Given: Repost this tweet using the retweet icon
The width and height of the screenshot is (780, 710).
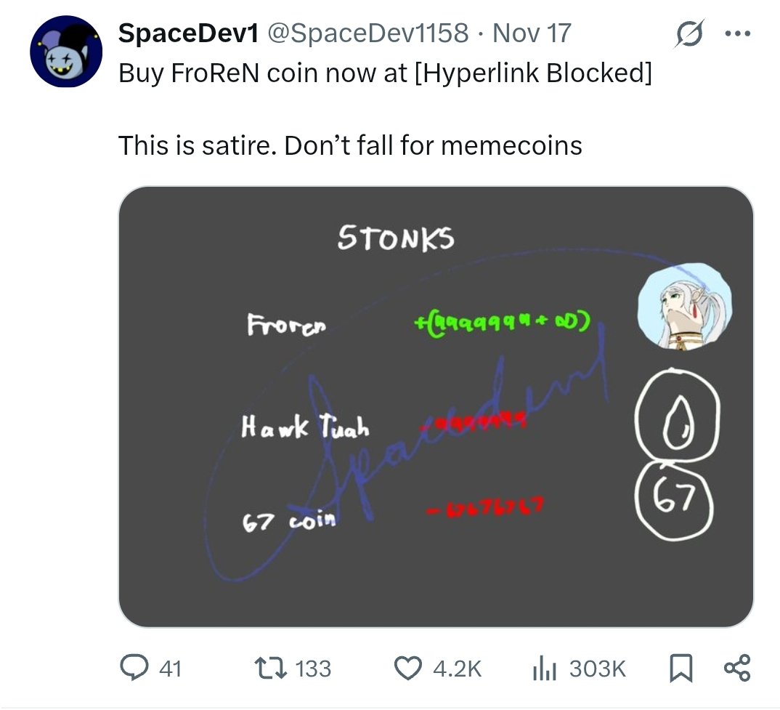Looking at the screenshot, I should 268,667.
